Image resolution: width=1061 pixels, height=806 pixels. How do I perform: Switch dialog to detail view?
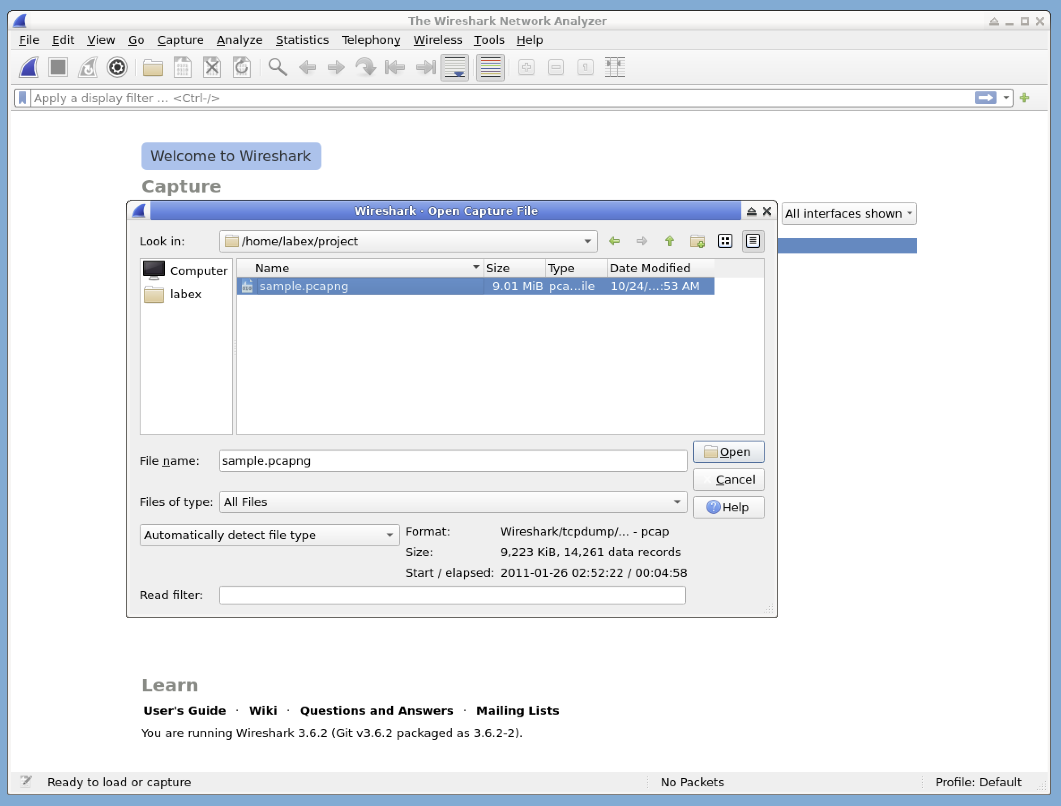(x=753, y=241)
